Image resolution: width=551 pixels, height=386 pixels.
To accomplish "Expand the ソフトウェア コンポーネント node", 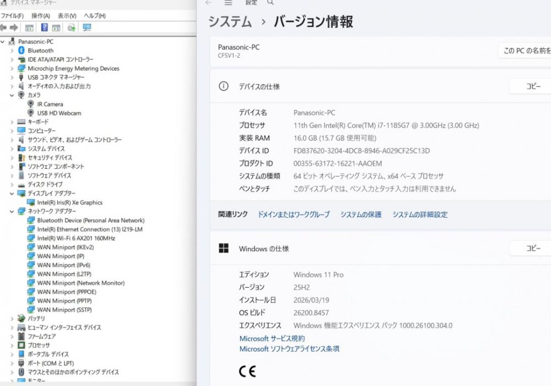I will click(12, 167).
